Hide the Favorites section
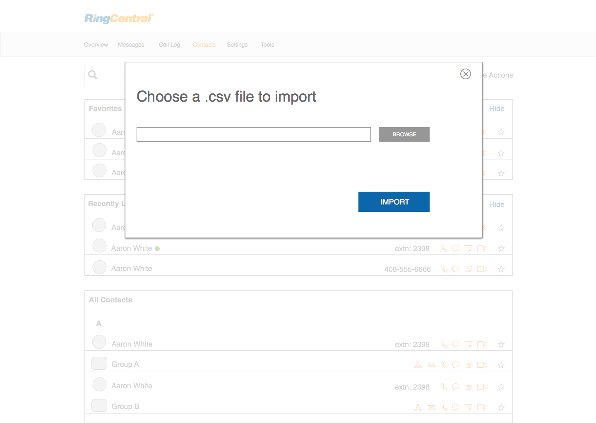The image size is (596, 423). coord(497,109)
